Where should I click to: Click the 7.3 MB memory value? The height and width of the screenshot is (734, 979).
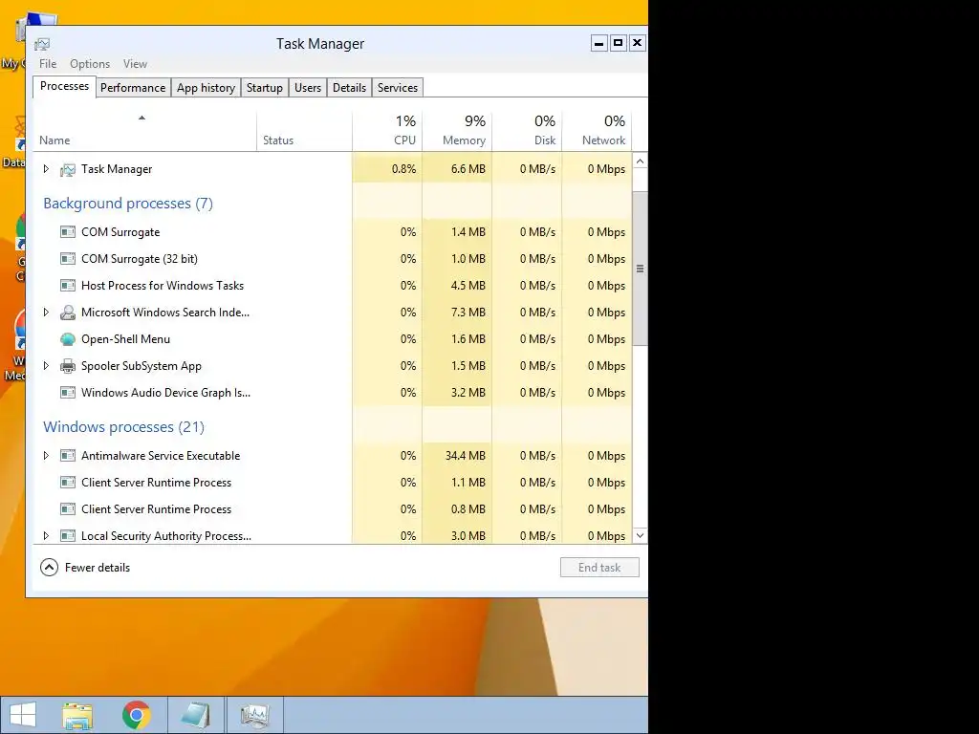coord(468,313)
